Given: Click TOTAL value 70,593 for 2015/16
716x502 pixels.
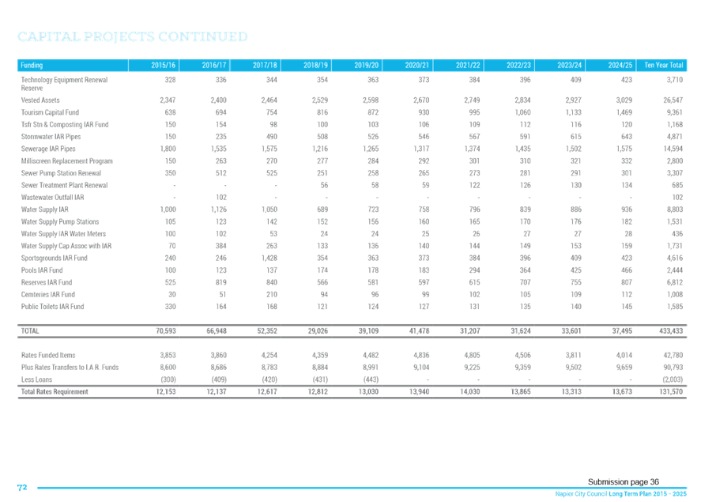Looking at the screenshot, I should (166, 330).
